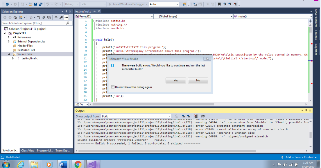Pin the Solution Explorer panel
Image resolution: width=321 pixels, height=168 pixels.
pyautogui.click(x=66, y=11)
